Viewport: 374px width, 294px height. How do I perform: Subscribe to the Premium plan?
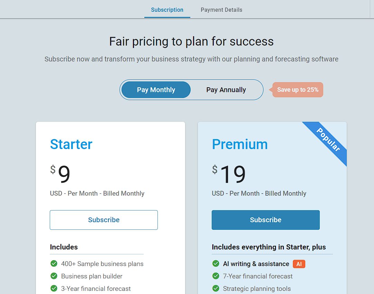(265, 220)
